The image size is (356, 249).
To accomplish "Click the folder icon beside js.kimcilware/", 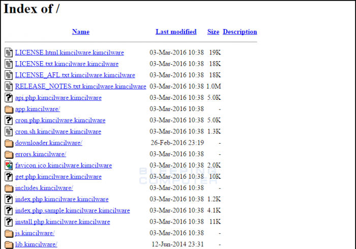I will pos(9,233).
